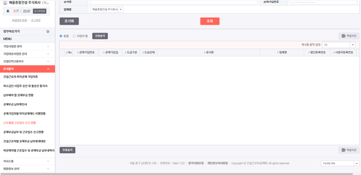This screenshot has height=175, width=361.
Task: Click the 공제가입번호 input field
Action: click(x=324, y=2)
